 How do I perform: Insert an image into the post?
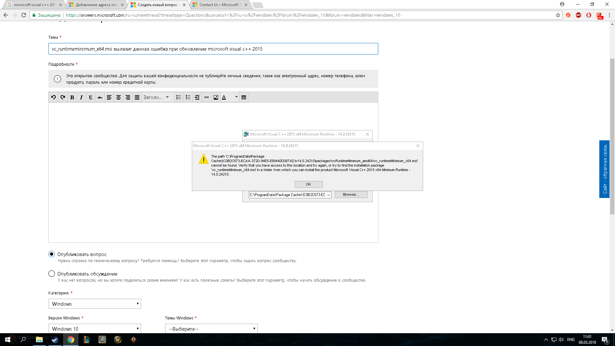216,97
